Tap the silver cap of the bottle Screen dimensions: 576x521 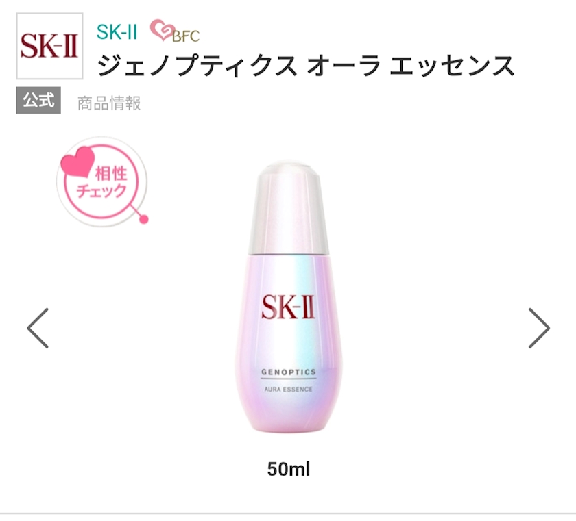click(289, 207)
